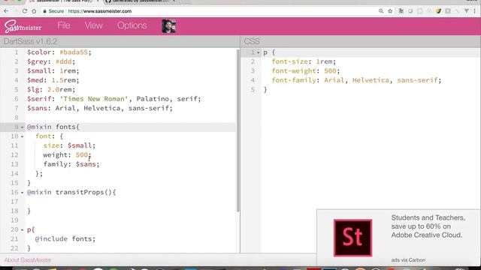Click '$med: 1.5rem;' on line 4
Image resolution: width=481 pixels, height=270 pixels.
[53, 80]
